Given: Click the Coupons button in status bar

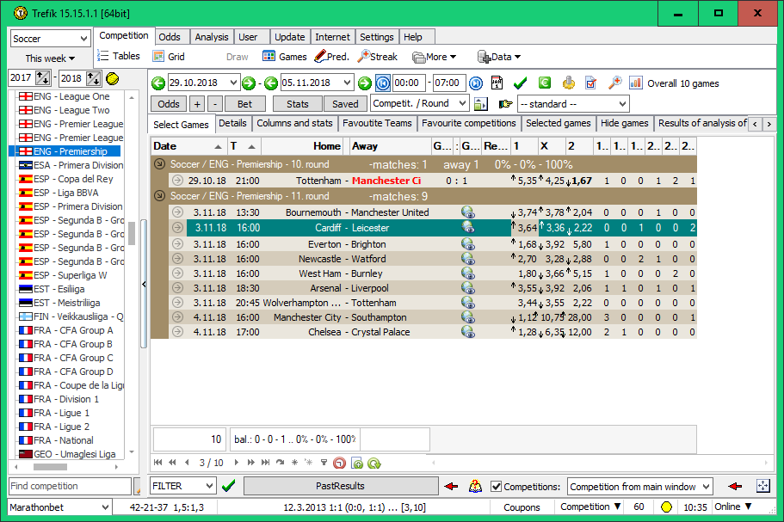Looking at the screenshot, I should pos(522,507).
